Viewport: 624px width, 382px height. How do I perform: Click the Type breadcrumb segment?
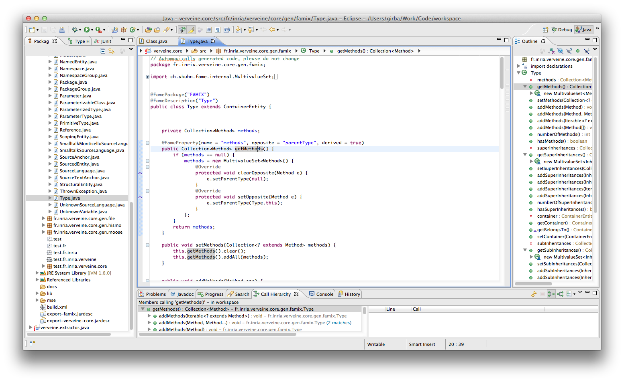pyautogui.click(x=314, y=51)
